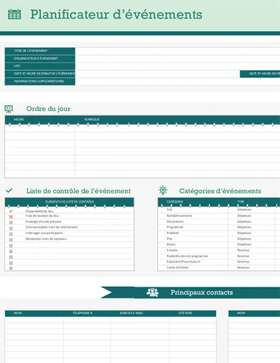The image size is (280, 363).
Task: Select the Prix category cell
Action: (x=193, y=239)
